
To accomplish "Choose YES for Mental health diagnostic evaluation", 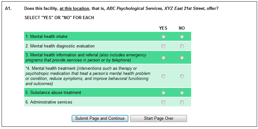I will (163, 46).
